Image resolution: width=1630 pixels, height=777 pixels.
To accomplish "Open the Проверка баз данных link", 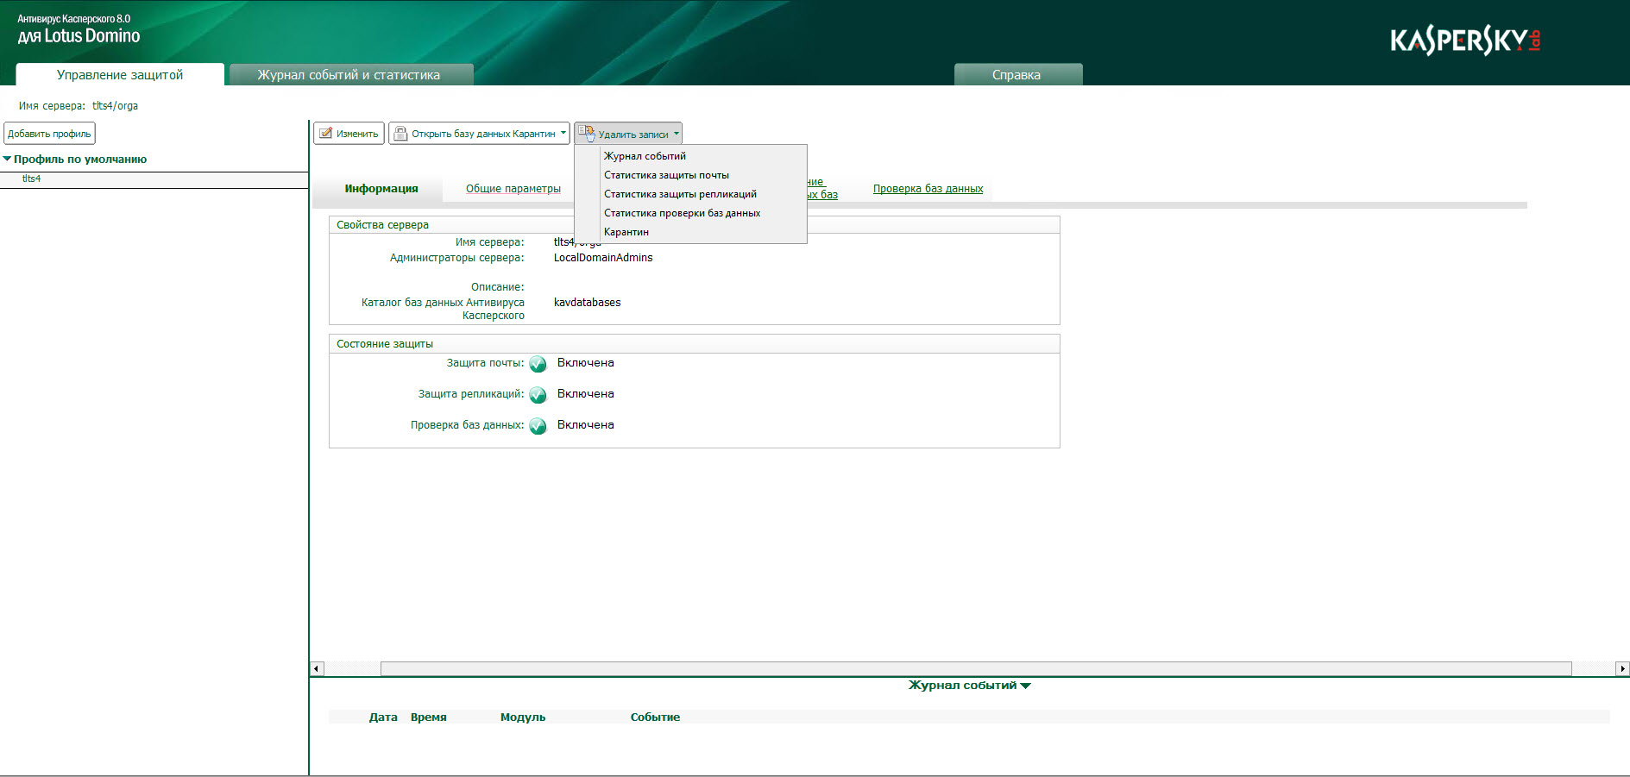I will 928,189.
